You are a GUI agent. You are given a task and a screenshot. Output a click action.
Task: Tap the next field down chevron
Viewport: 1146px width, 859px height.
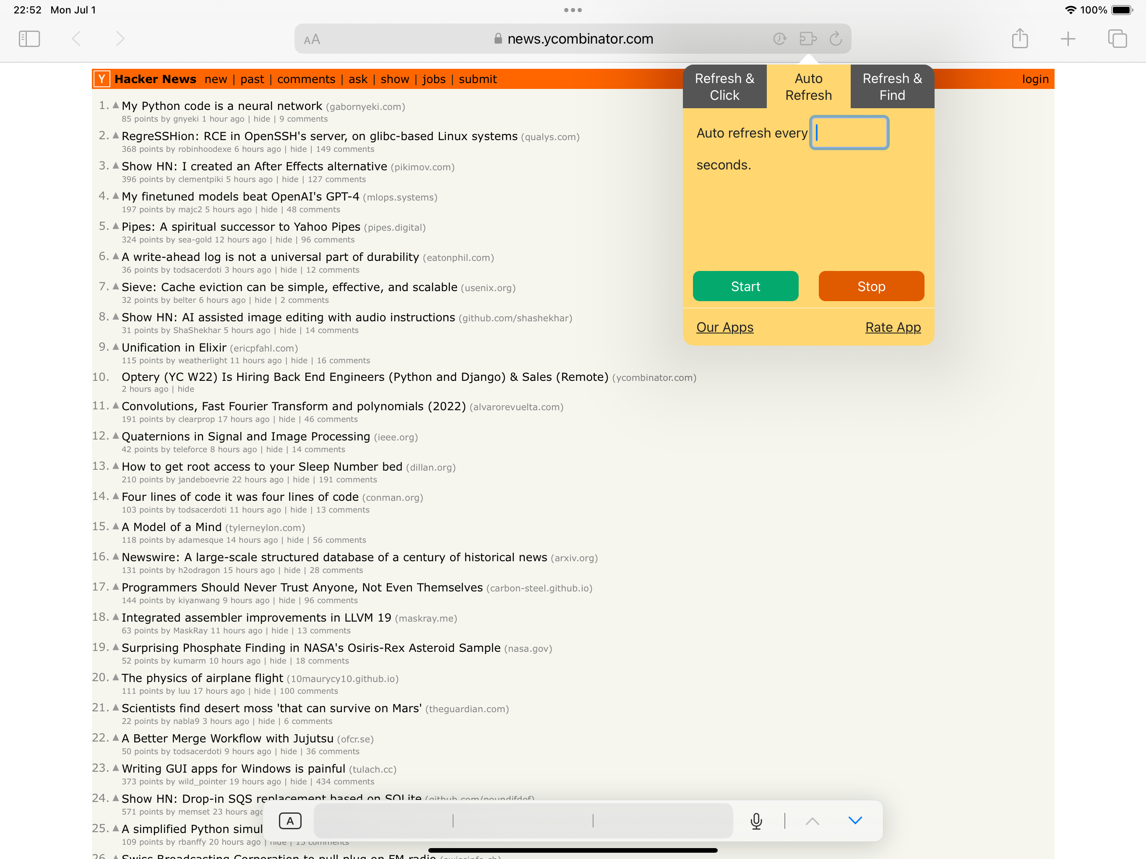[x=855, y=820]
